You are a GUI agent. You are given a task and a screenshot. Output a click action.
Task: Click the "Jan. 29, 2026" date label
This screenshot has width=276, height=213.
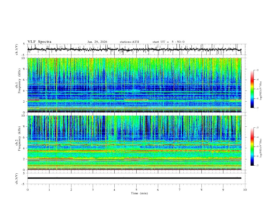[97, 42]
